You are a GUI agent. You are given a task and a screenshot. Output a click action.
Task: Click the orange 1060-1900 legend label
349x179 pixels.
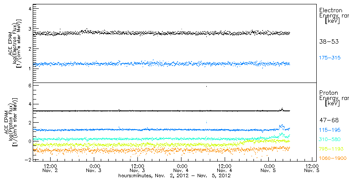[333, 158]
